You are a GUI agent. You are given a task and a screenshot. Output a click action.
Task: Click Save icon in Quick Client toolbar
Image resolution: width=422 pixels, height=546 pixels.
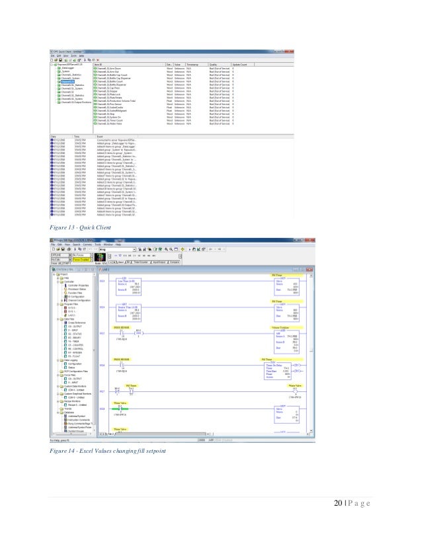pyautogui.click(x=60, y=60)
